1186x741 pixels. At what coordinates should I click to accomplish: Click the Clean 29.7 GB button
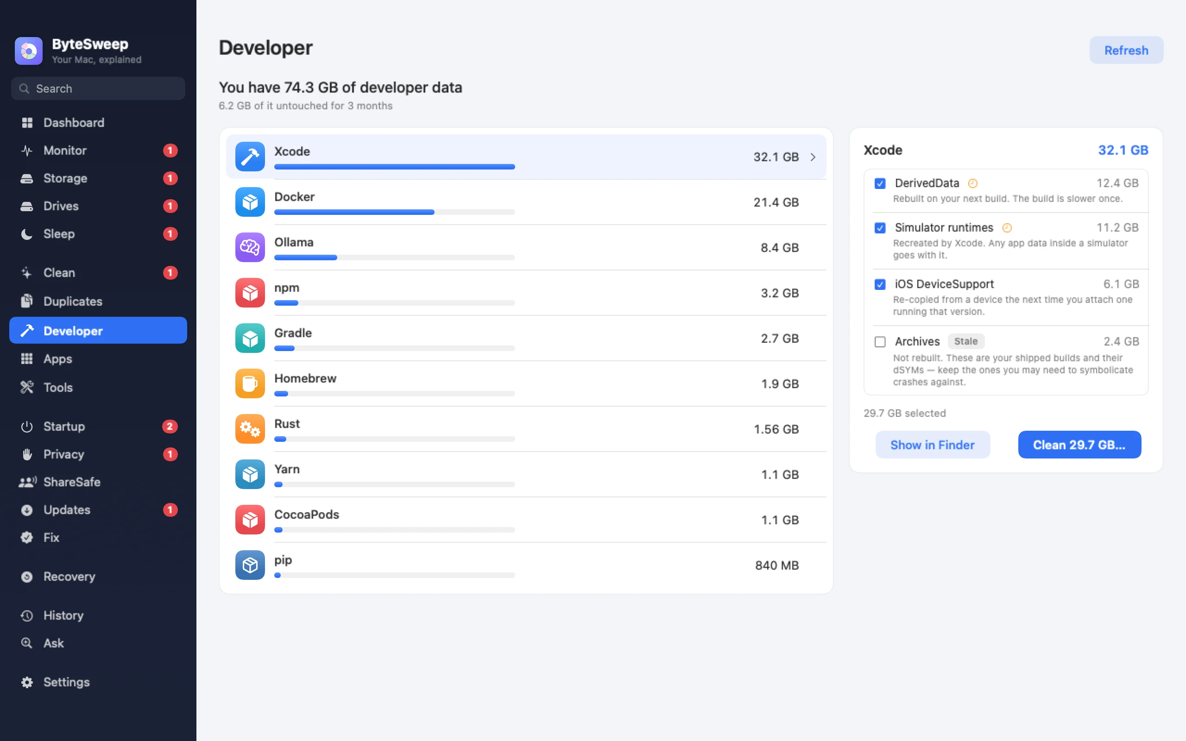[x=1079, y=445]
